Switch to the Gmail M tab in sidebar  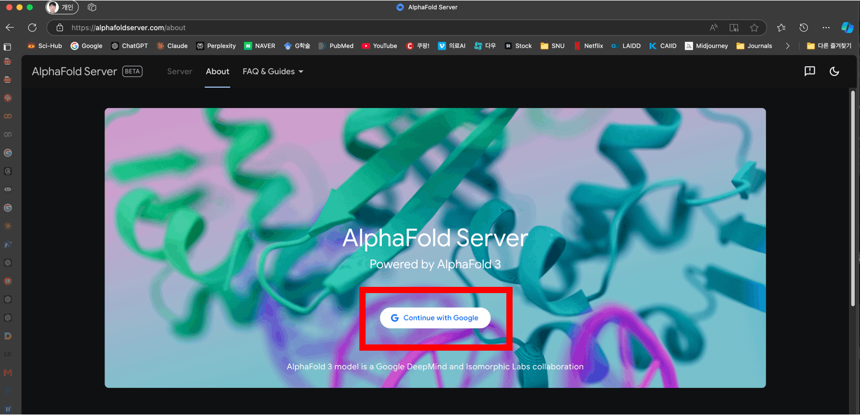[8, 373]
